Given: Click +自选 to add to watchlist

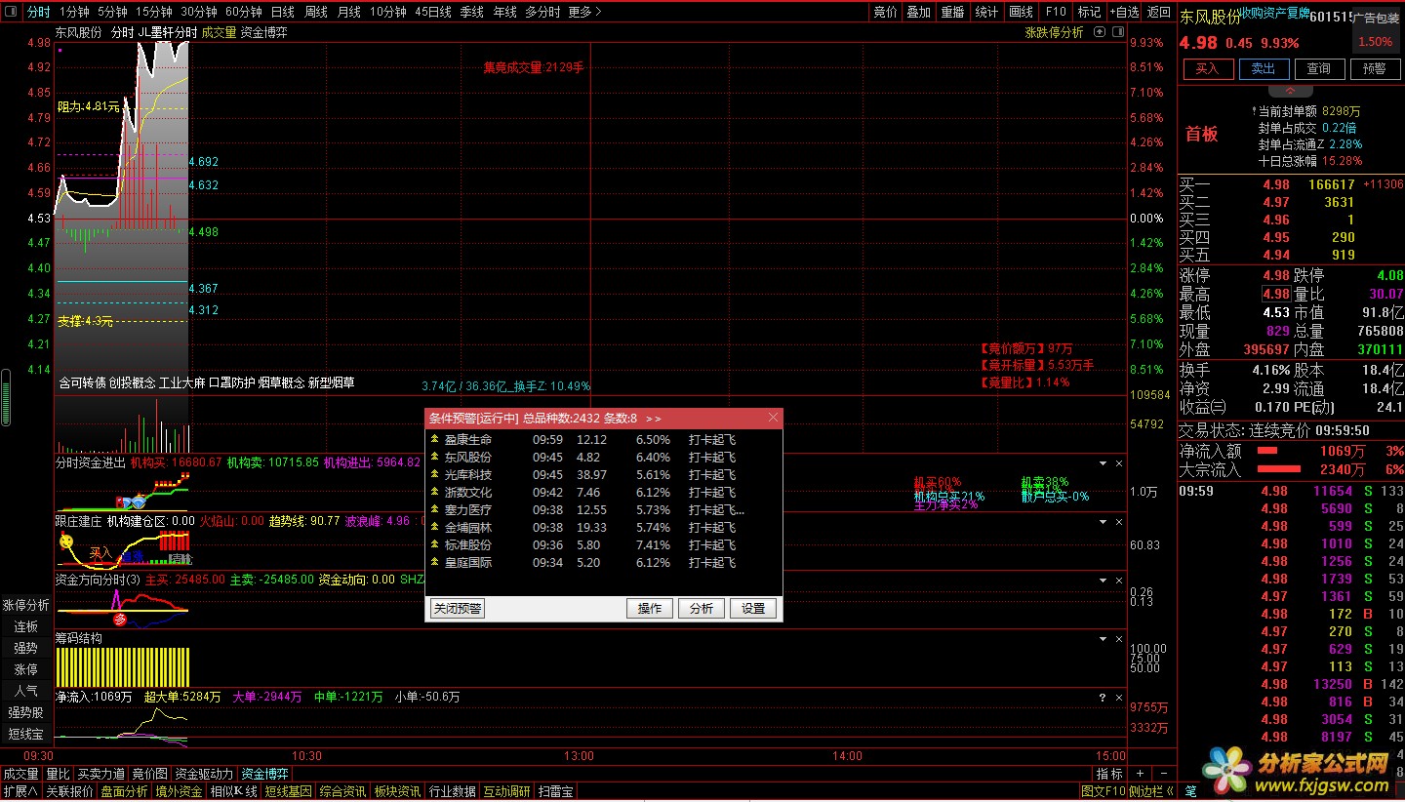Looking at the screenshot, I should click(x=1123, y=12).
